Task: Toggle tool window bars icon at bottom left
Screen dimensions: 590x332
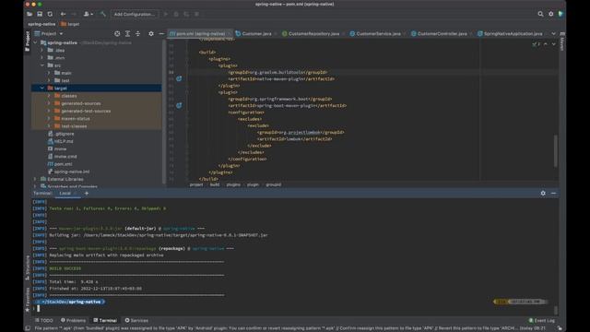Action: (x=28, y=328)
